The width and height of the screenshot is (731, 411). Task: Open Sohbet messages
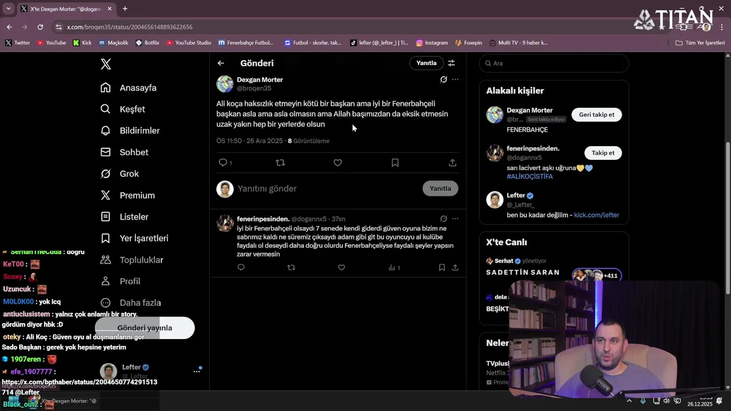(x=124, y=152)
